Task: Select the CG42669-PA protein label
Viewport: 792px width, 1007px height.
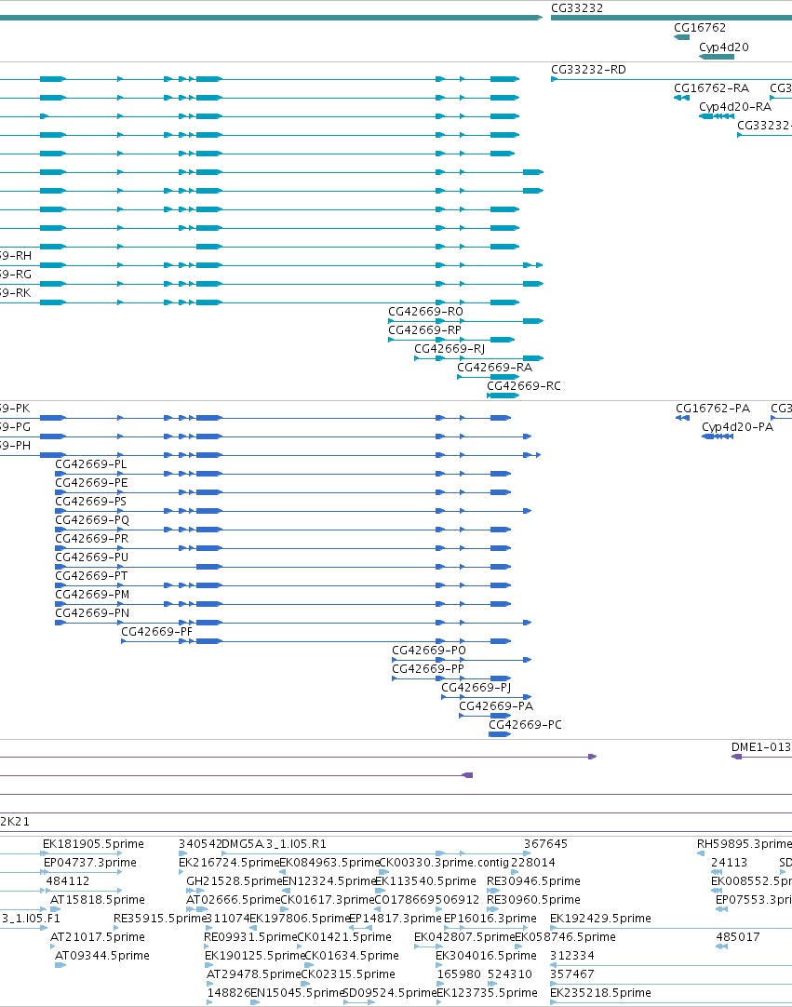Action: [496, 706]
